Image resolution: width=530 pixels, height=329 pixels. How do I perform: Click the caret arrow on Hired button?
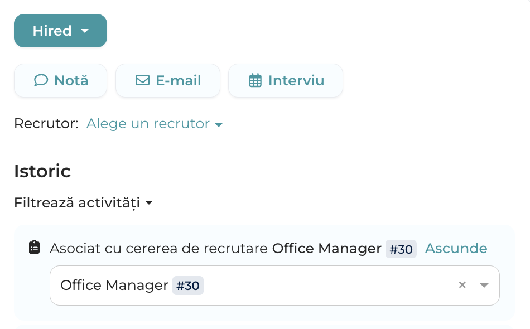(x=85, y=31)
